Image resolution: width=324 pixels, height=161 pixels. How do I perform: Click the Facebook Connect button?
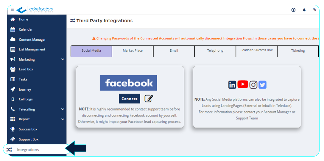[x=129, y=99]
